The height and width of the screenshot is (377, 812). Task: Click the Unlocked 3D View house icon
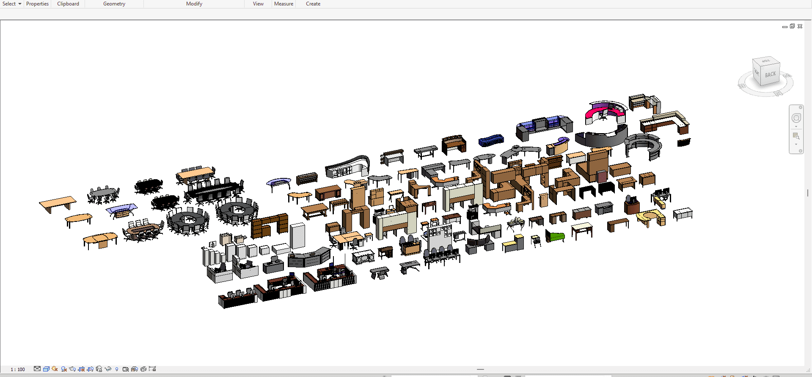click(99, 369)
